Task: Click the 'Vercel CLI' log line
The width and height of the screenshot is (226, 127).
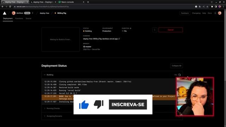Action: 68,93
